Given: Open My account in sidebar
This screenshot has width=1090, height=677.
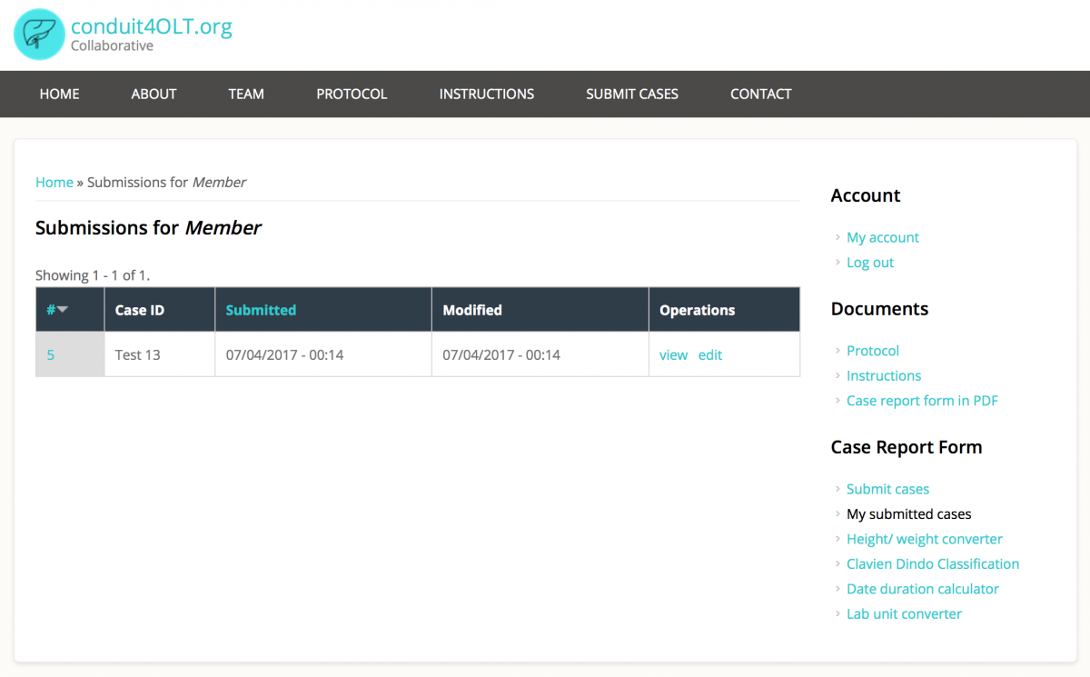Looking at the screenshot, I should 882,237.
